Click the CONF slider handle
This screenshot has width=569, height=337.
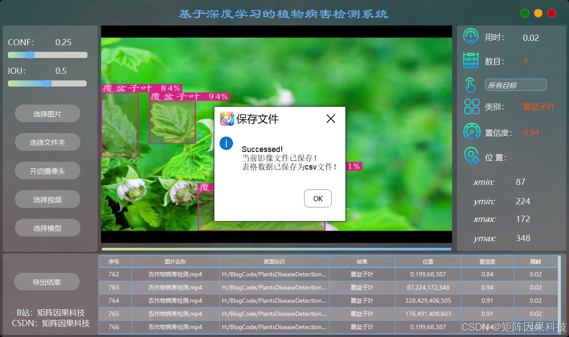point(30,55)
